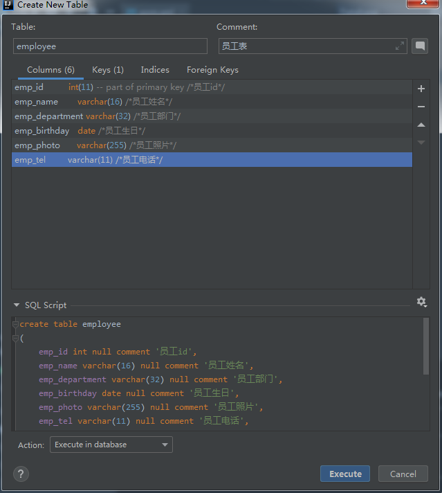Viewport: 442px width, 493px height.
Task: Open the Action dropdown
Action: [111, 445]
